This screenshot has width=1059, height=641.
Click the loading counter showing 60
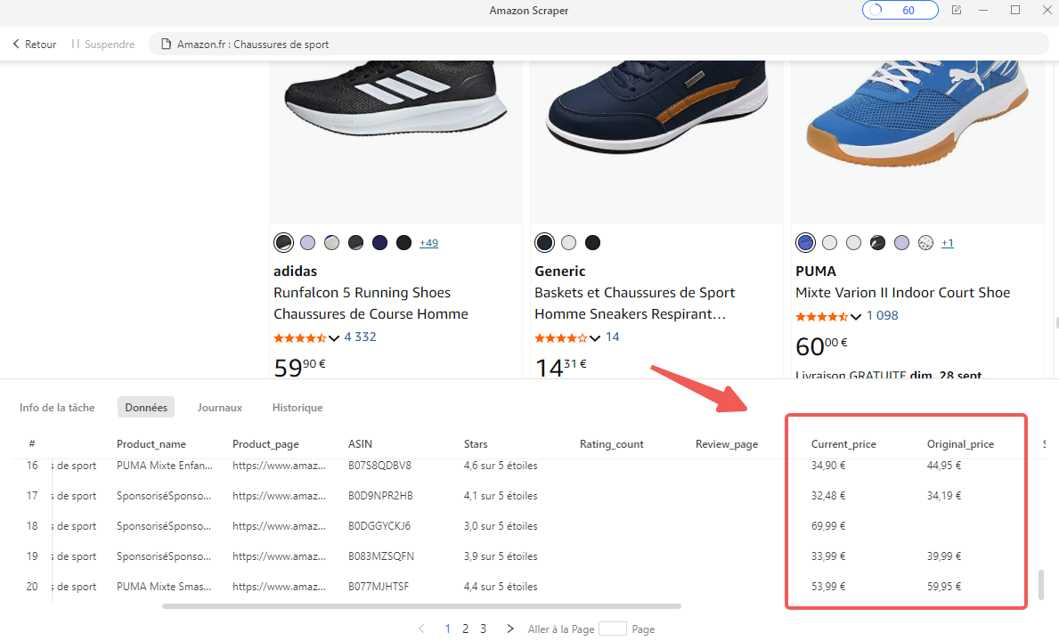pyautogui.click(x=900, y=11)
